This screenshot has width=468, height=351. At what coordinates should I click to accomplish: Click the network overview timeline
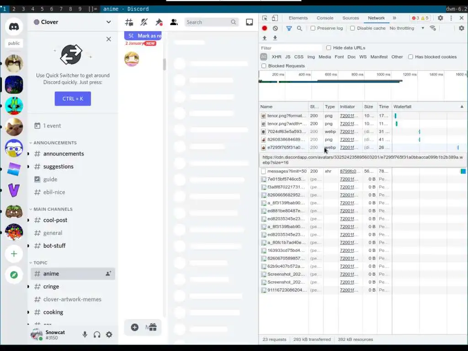(363, 86)
